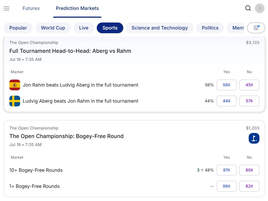
Task: Filter by the World Cup category
Action: click(53, 28)
